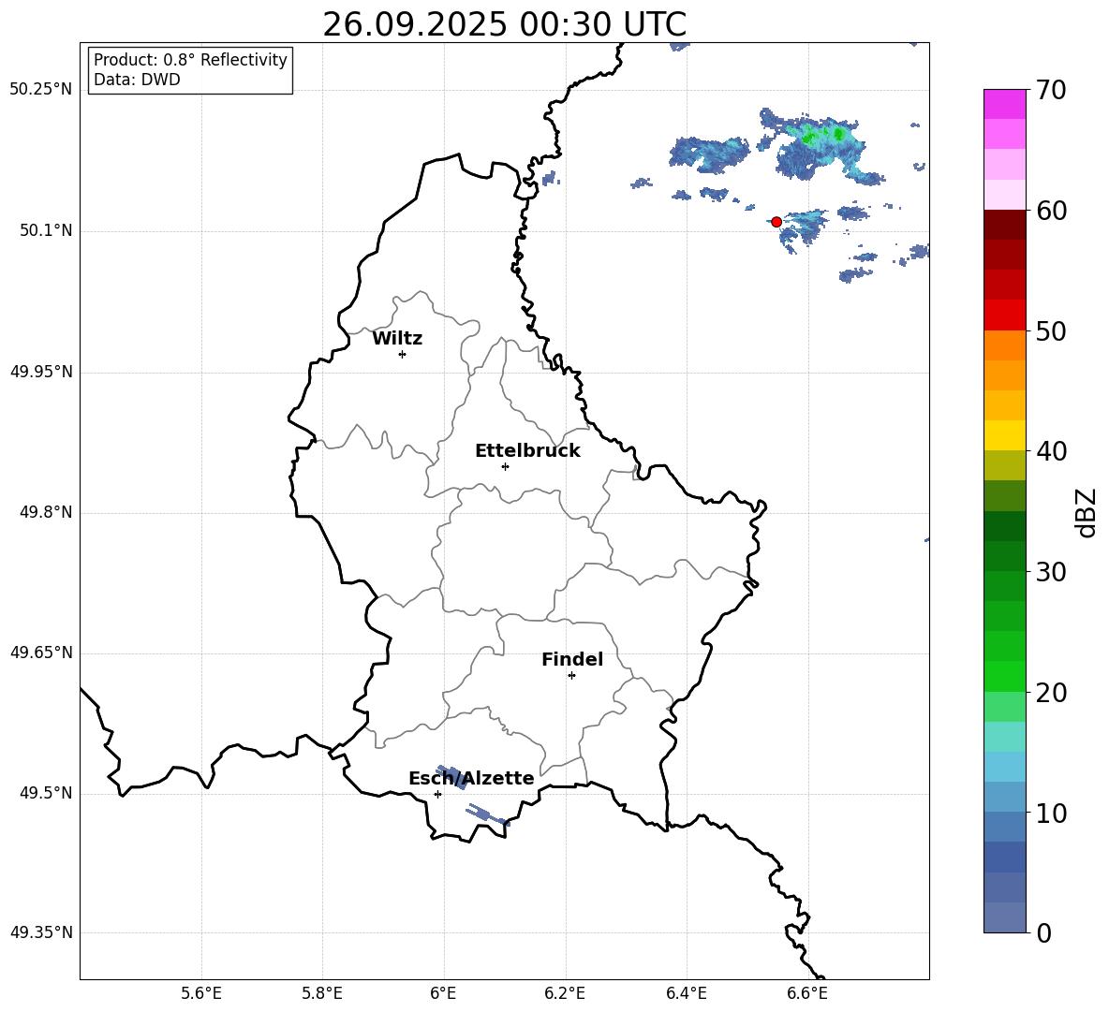Click the colorbar tick label 10
Screen dimensions: 1109x1012
pos(1051,814)
